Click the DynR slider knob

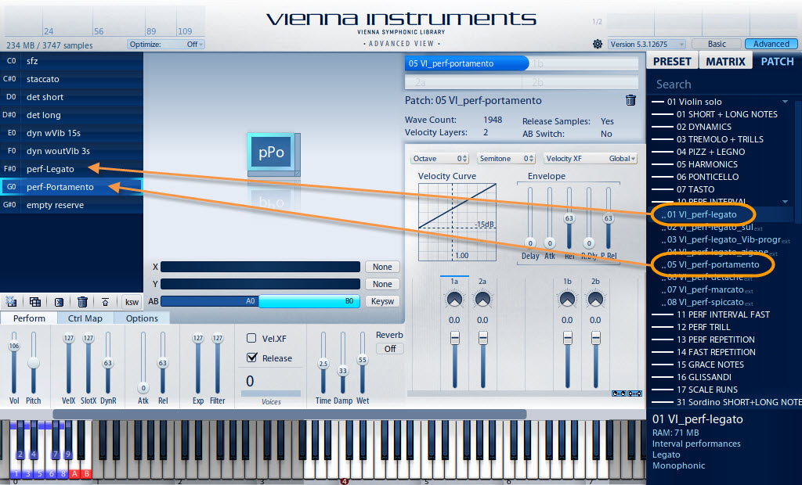[108, 363]
